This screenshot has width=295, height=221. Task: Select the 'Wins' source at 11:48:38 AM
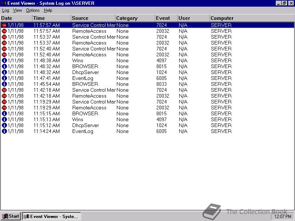77,60
